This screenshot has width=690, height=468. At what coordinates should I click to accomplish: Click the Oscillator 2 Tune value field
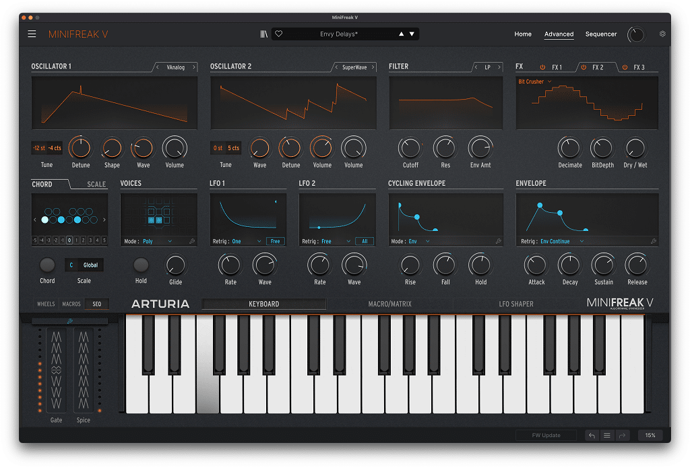point(226,148)
